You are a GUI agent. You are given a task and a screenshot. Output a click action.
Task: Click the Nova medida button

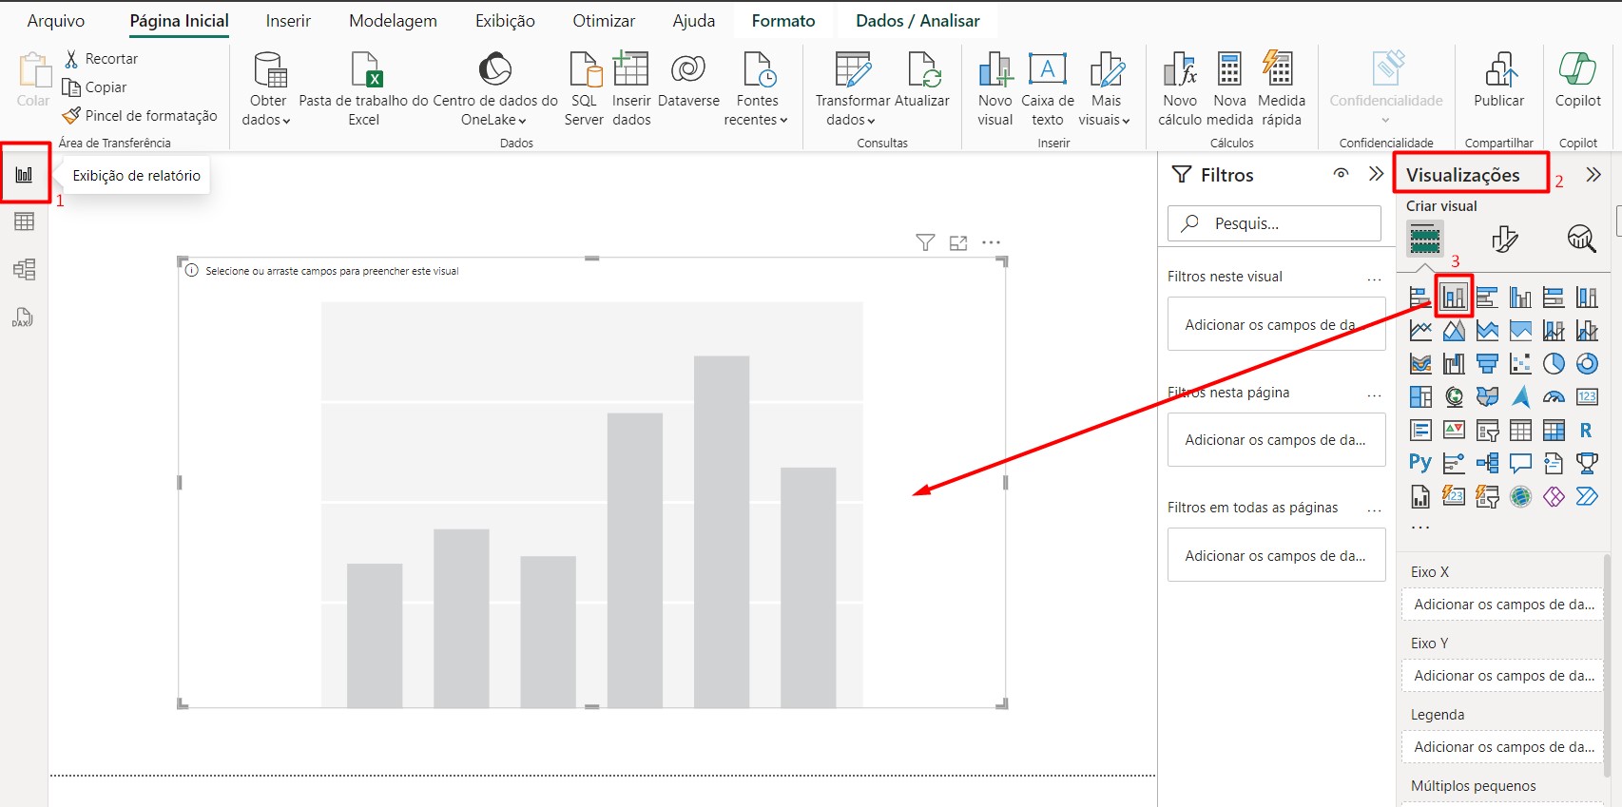coord(1229,89)
